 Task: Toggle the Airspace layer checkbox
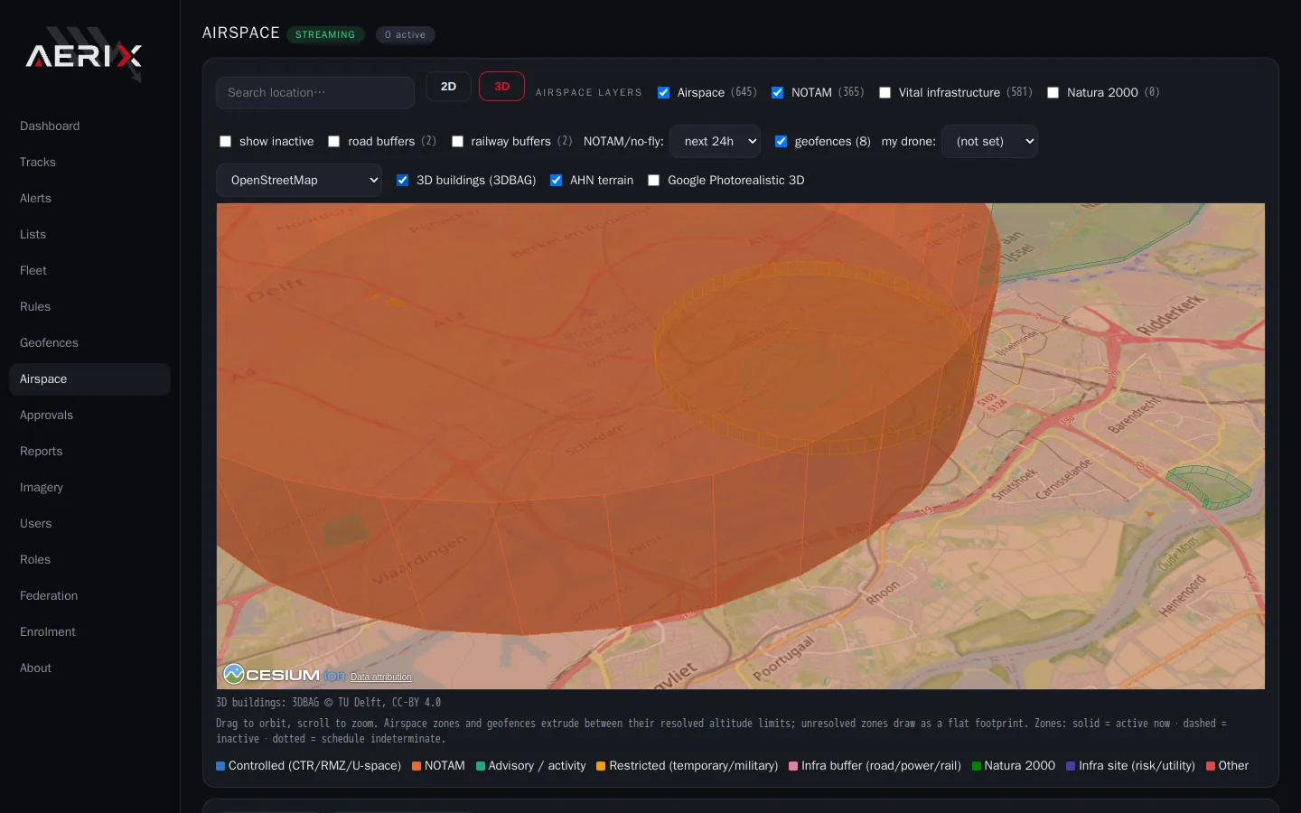(664, 92)
